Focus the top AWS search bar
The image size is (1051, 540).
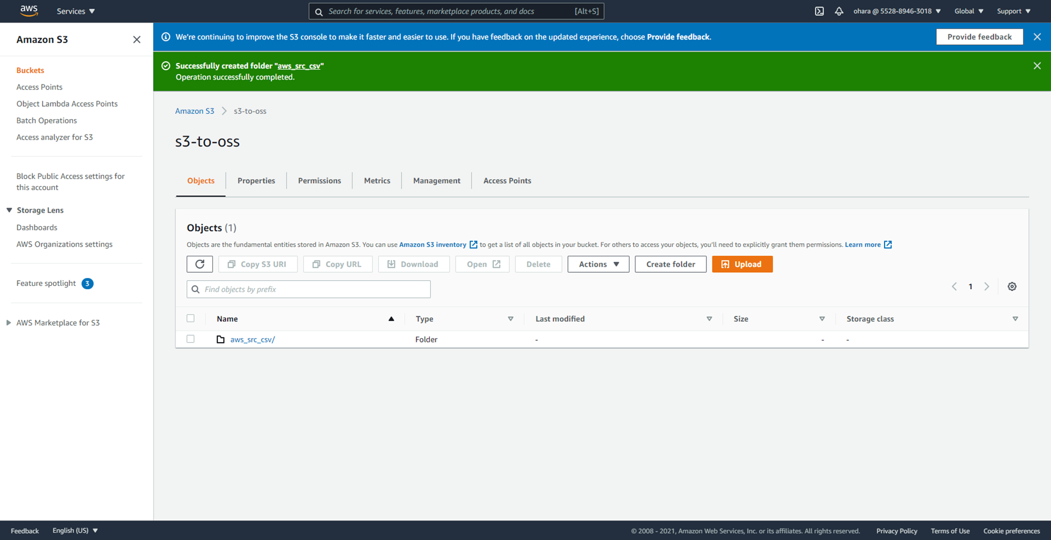pyautogui.click(x=456, y=11)
